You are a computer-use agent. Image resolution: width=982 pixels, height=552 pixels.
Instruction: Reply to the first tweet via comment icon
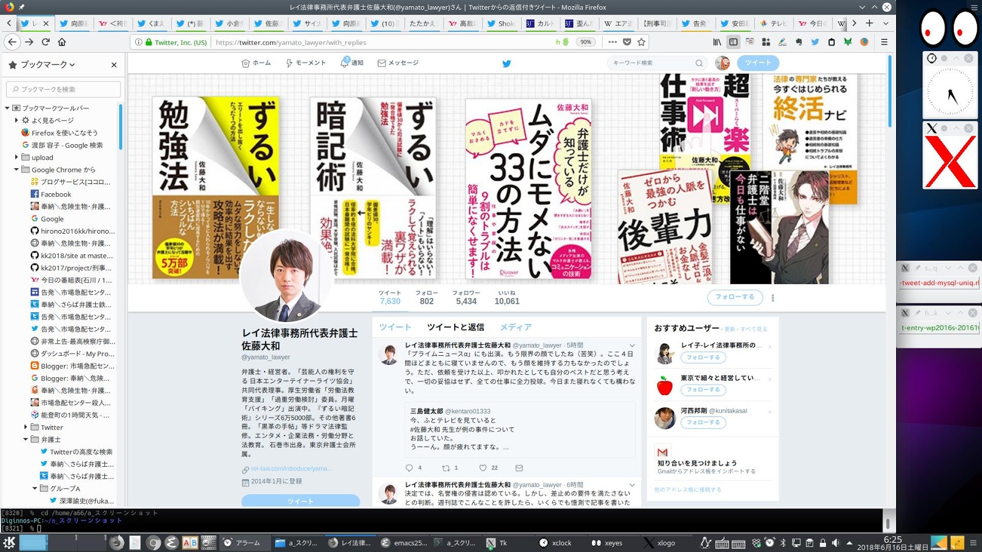coord(409,468)
